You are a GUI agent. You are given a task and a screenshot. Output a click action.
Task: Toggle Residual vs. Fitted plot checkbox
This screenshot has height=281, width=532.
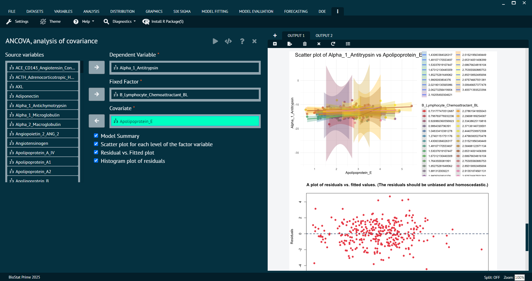pyautogui.click(x=96, y=152)
